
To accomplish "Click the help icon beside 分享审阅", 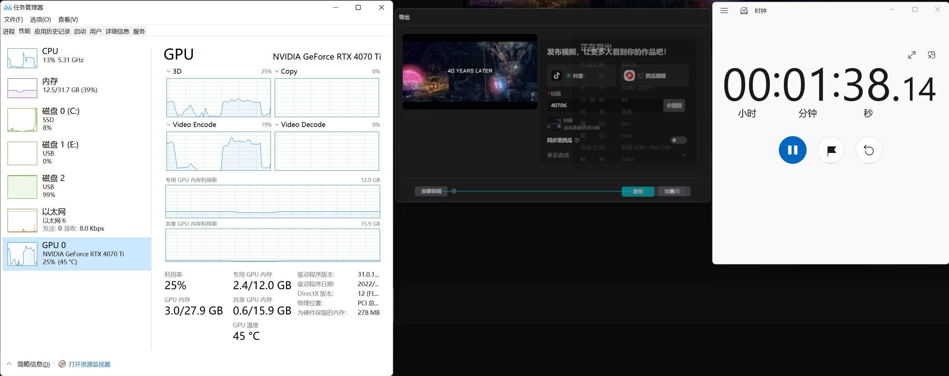I will click(454, 191).
